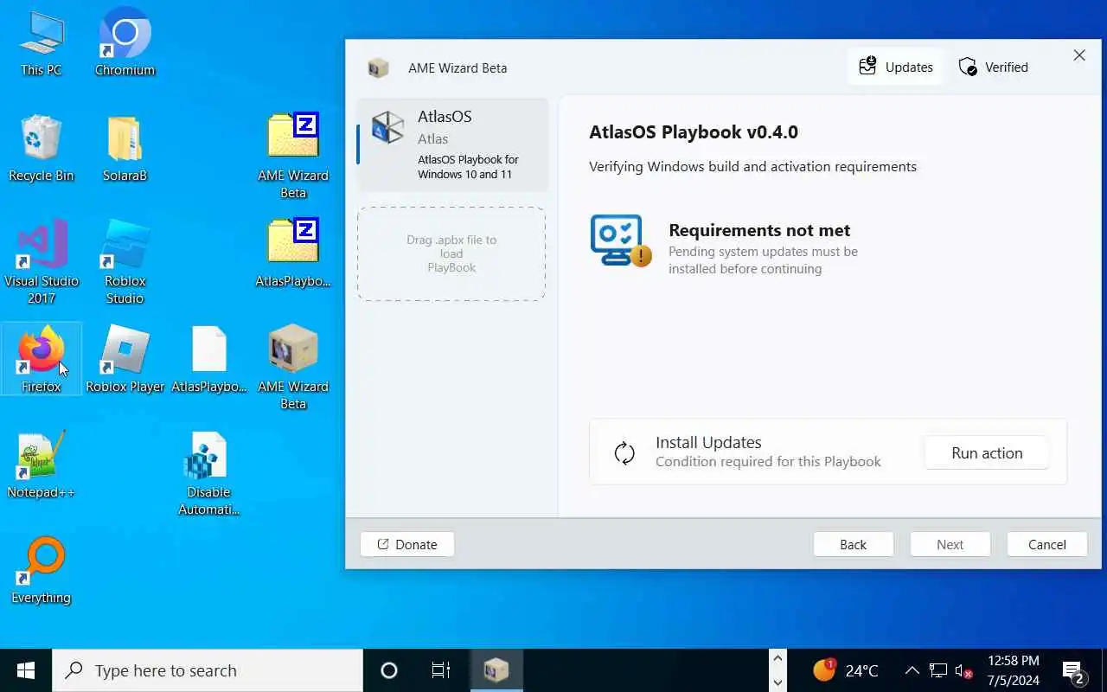The width and height of the screenshot is (1107, 692).
Task: Click Run action for Install Updates
Action: click(x=987, y=453)
